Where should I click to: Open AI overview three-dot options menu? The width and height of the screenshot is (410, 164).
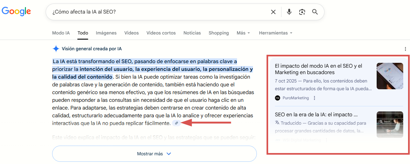pos(405,49)
